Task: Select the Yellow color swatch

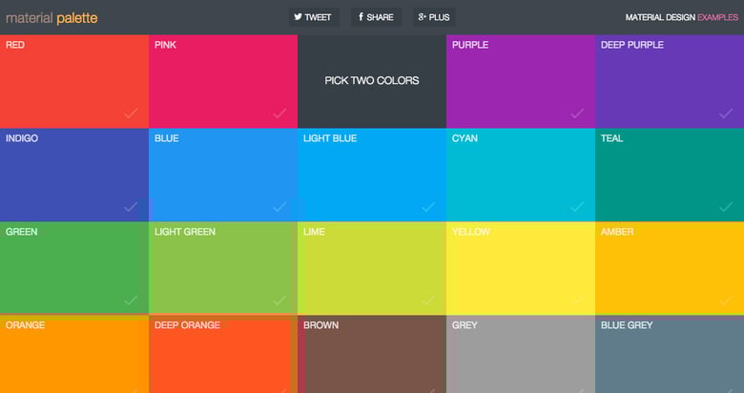Action: click(521, 268)
